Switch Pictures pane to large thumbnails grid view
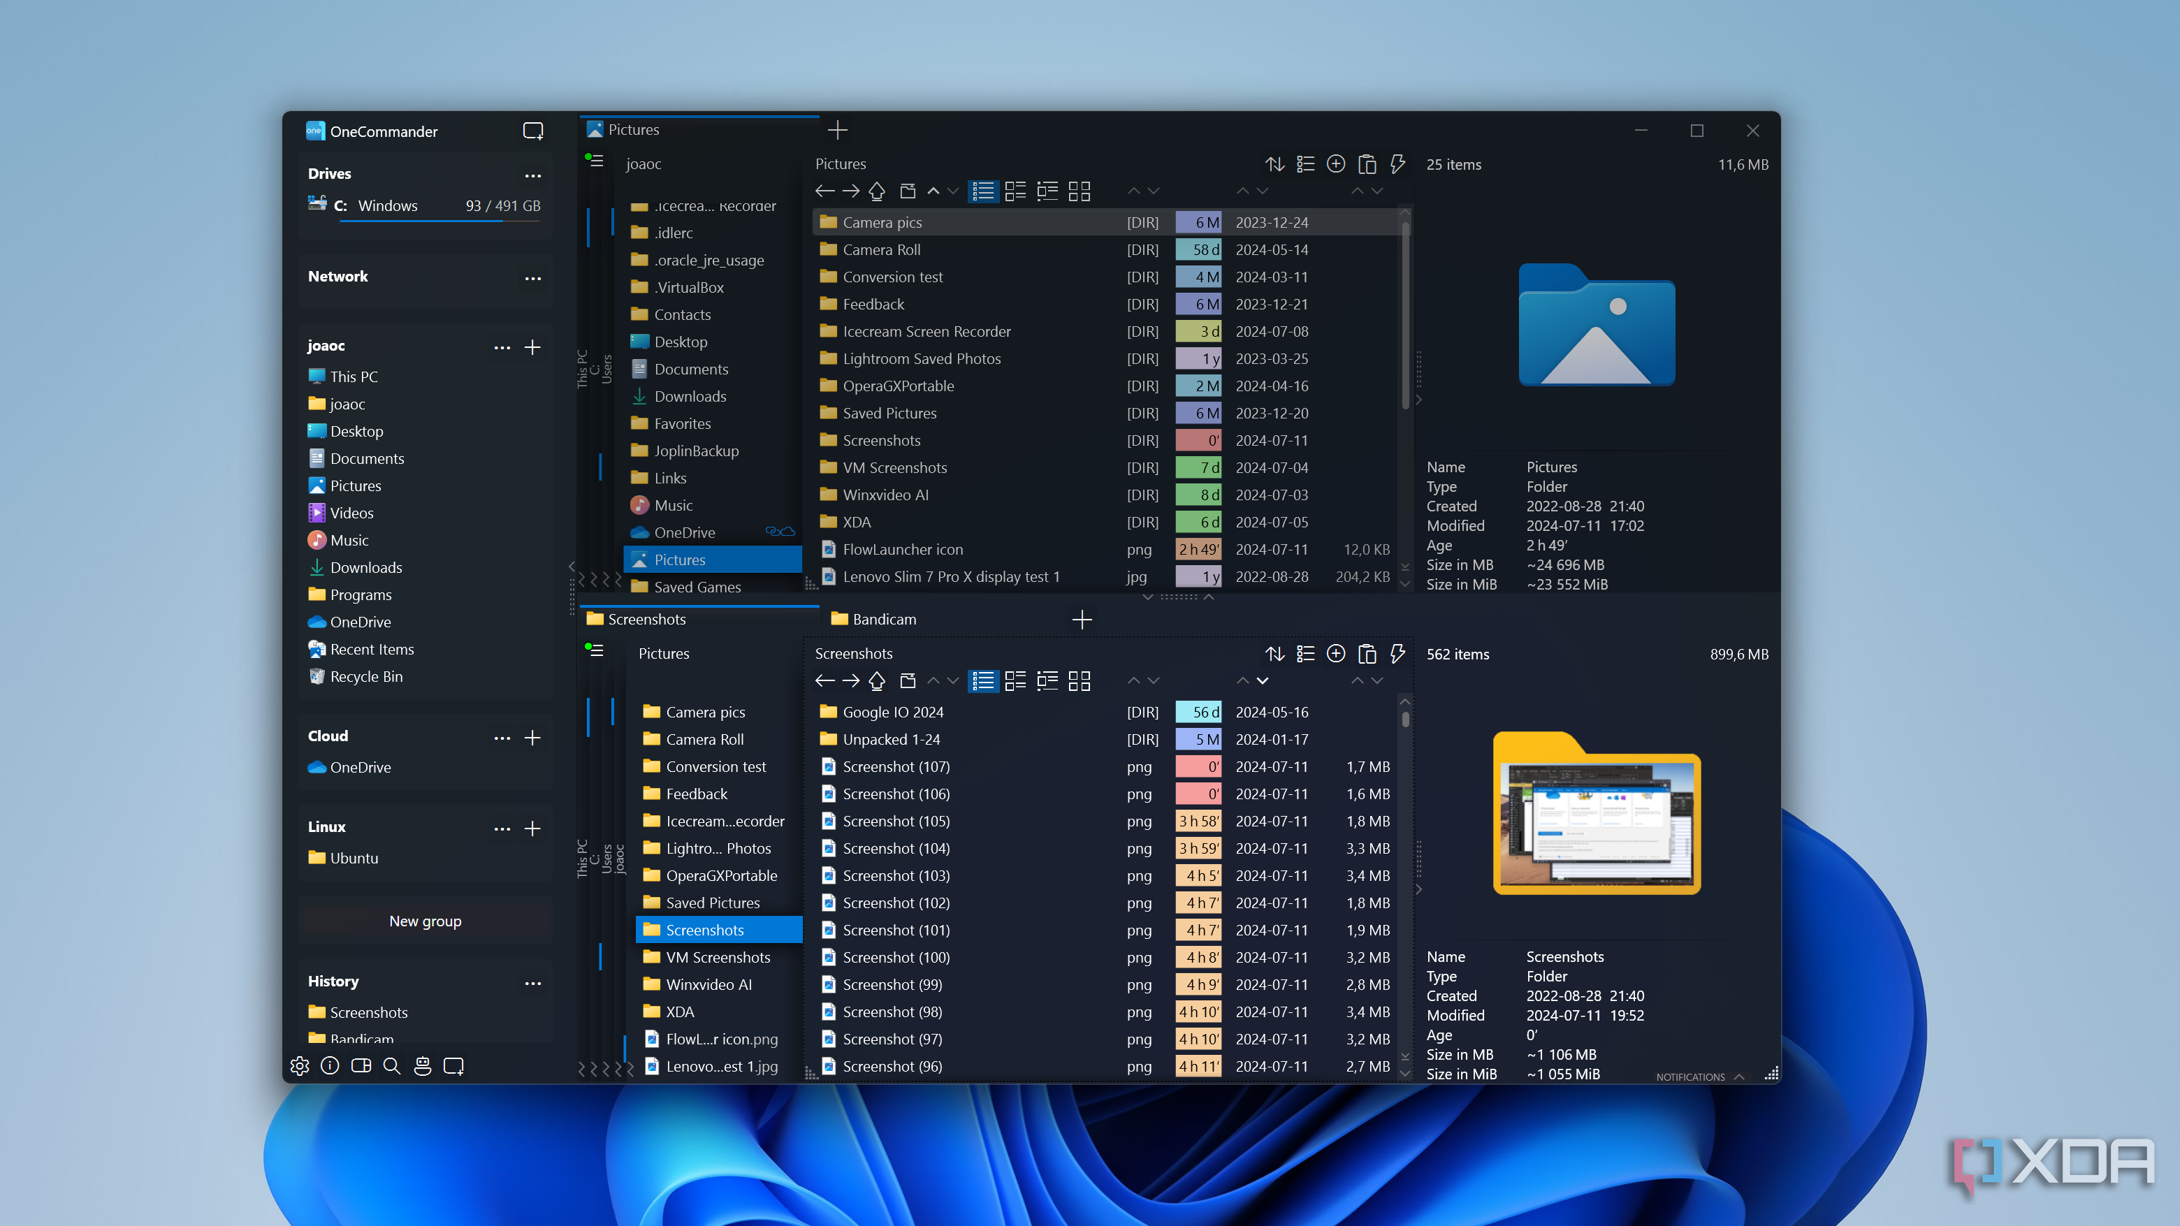Image resolution: width=2180 pixels, height=1226 pixels. click(x=1079, y=191)
